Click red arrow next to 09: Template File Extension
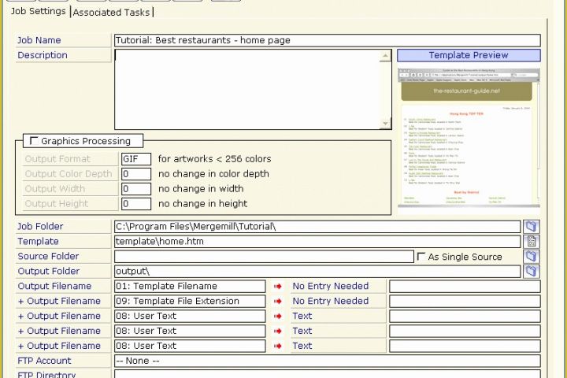 (278, 302)
